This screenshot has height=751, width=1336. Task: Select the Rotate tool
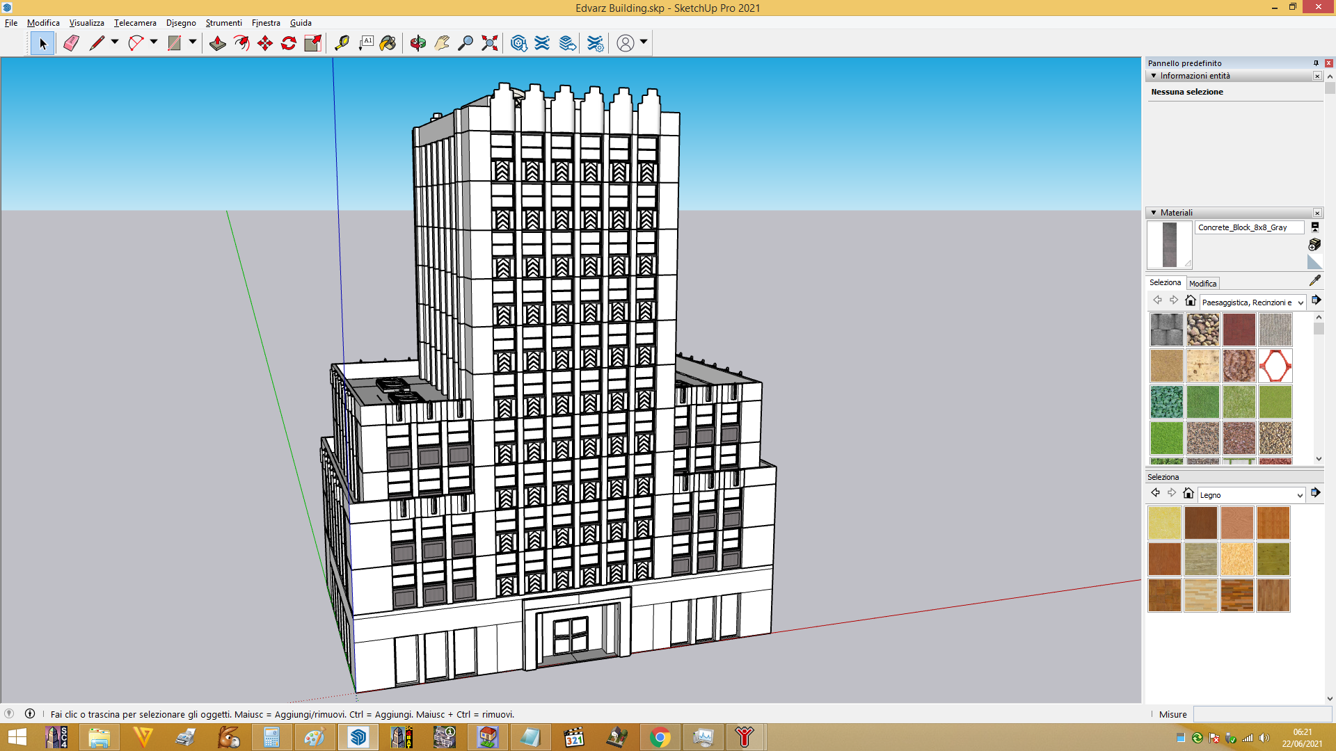[x=289, y=43]
